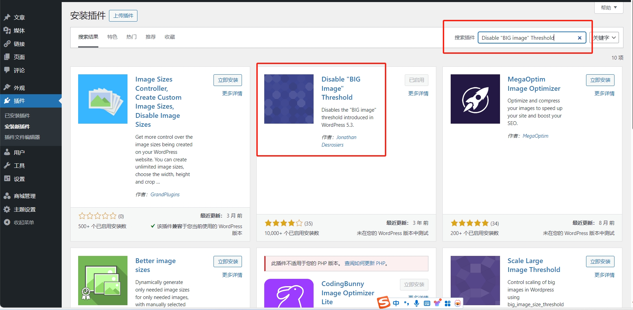This screenshot has height=310, width=633.
Task: Open 更多详情 for Disable BIG Image Threshold
Action: click(x=418, y=94)
